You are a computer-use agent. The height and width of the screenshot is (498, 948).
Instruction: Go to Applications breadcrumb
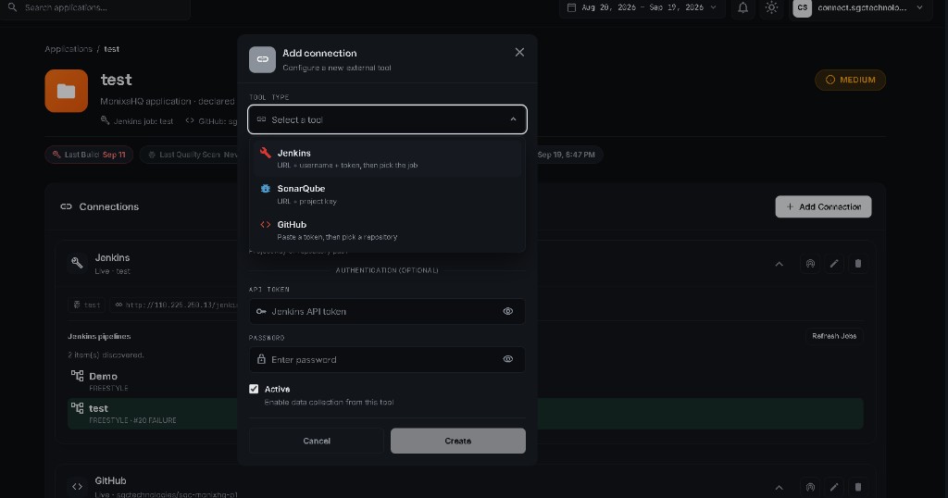click(x=69, y=49)
